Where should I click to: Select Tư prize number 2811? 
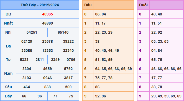pyautogui.click(x=40, y=60)
